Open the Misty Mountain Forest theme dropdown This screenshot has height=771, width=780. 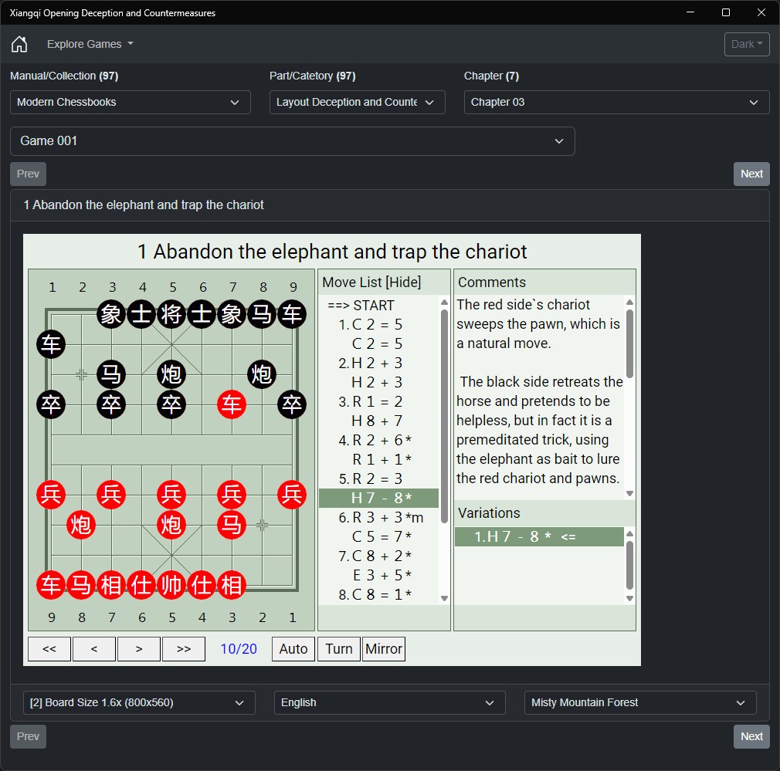click(640, 703)
